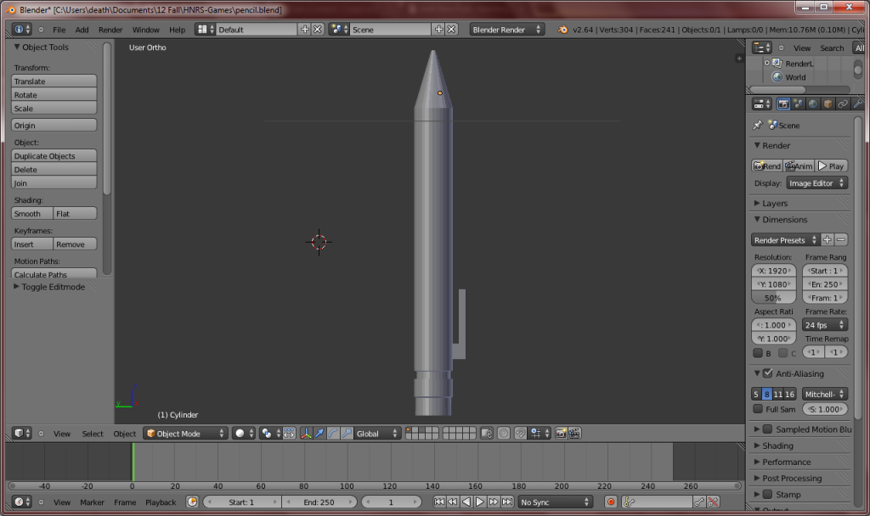Jump to the timeline end frame button

click(507, 502)
